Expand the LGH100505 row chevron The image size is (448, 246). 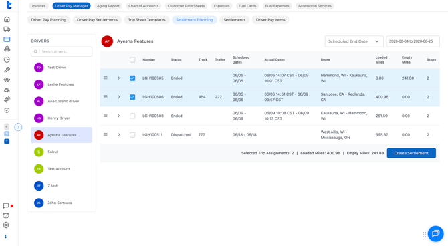(x=118, y=78)
